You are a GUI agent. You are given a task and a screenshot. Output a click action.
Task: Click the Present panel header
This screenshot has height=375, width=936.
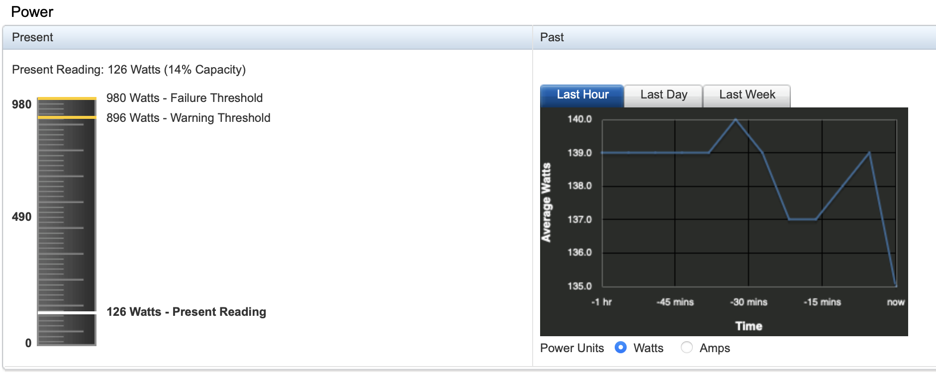tap(268, 37)
